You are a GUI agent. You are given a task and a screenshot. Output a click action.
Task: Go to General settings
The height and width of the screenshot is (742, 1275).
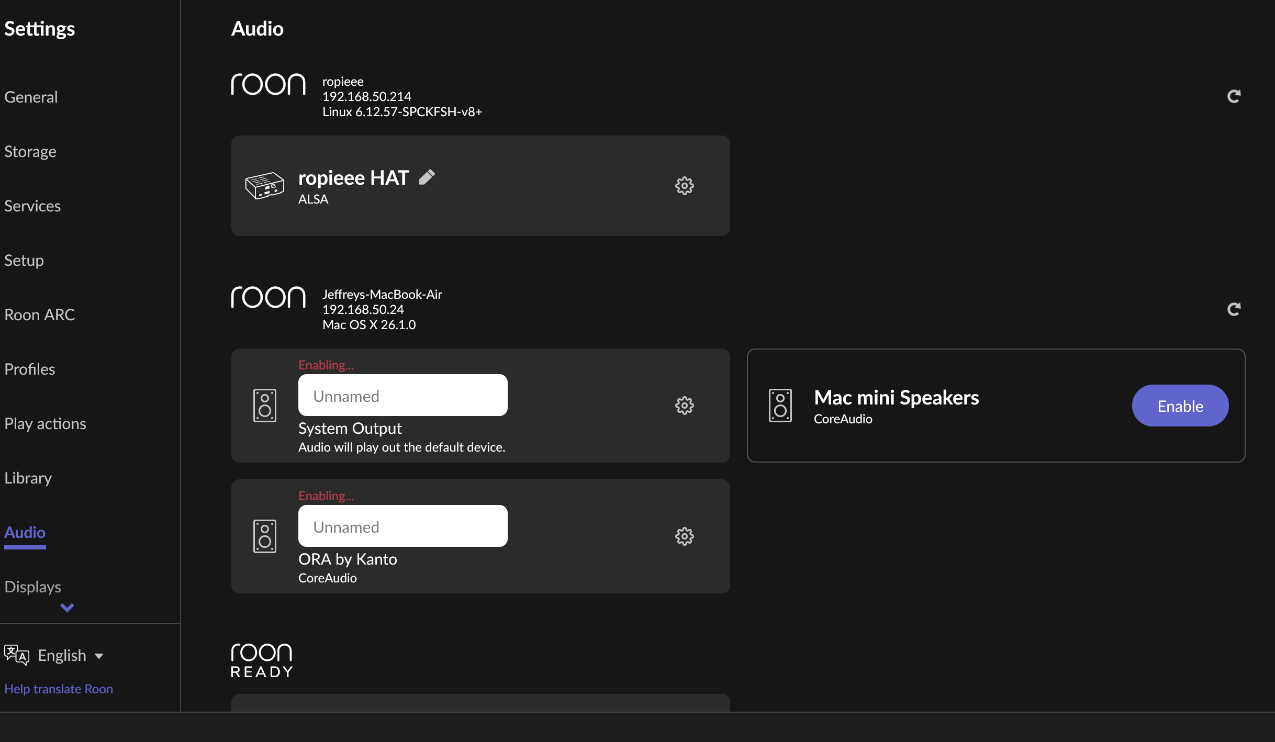(x=31, y=97)
